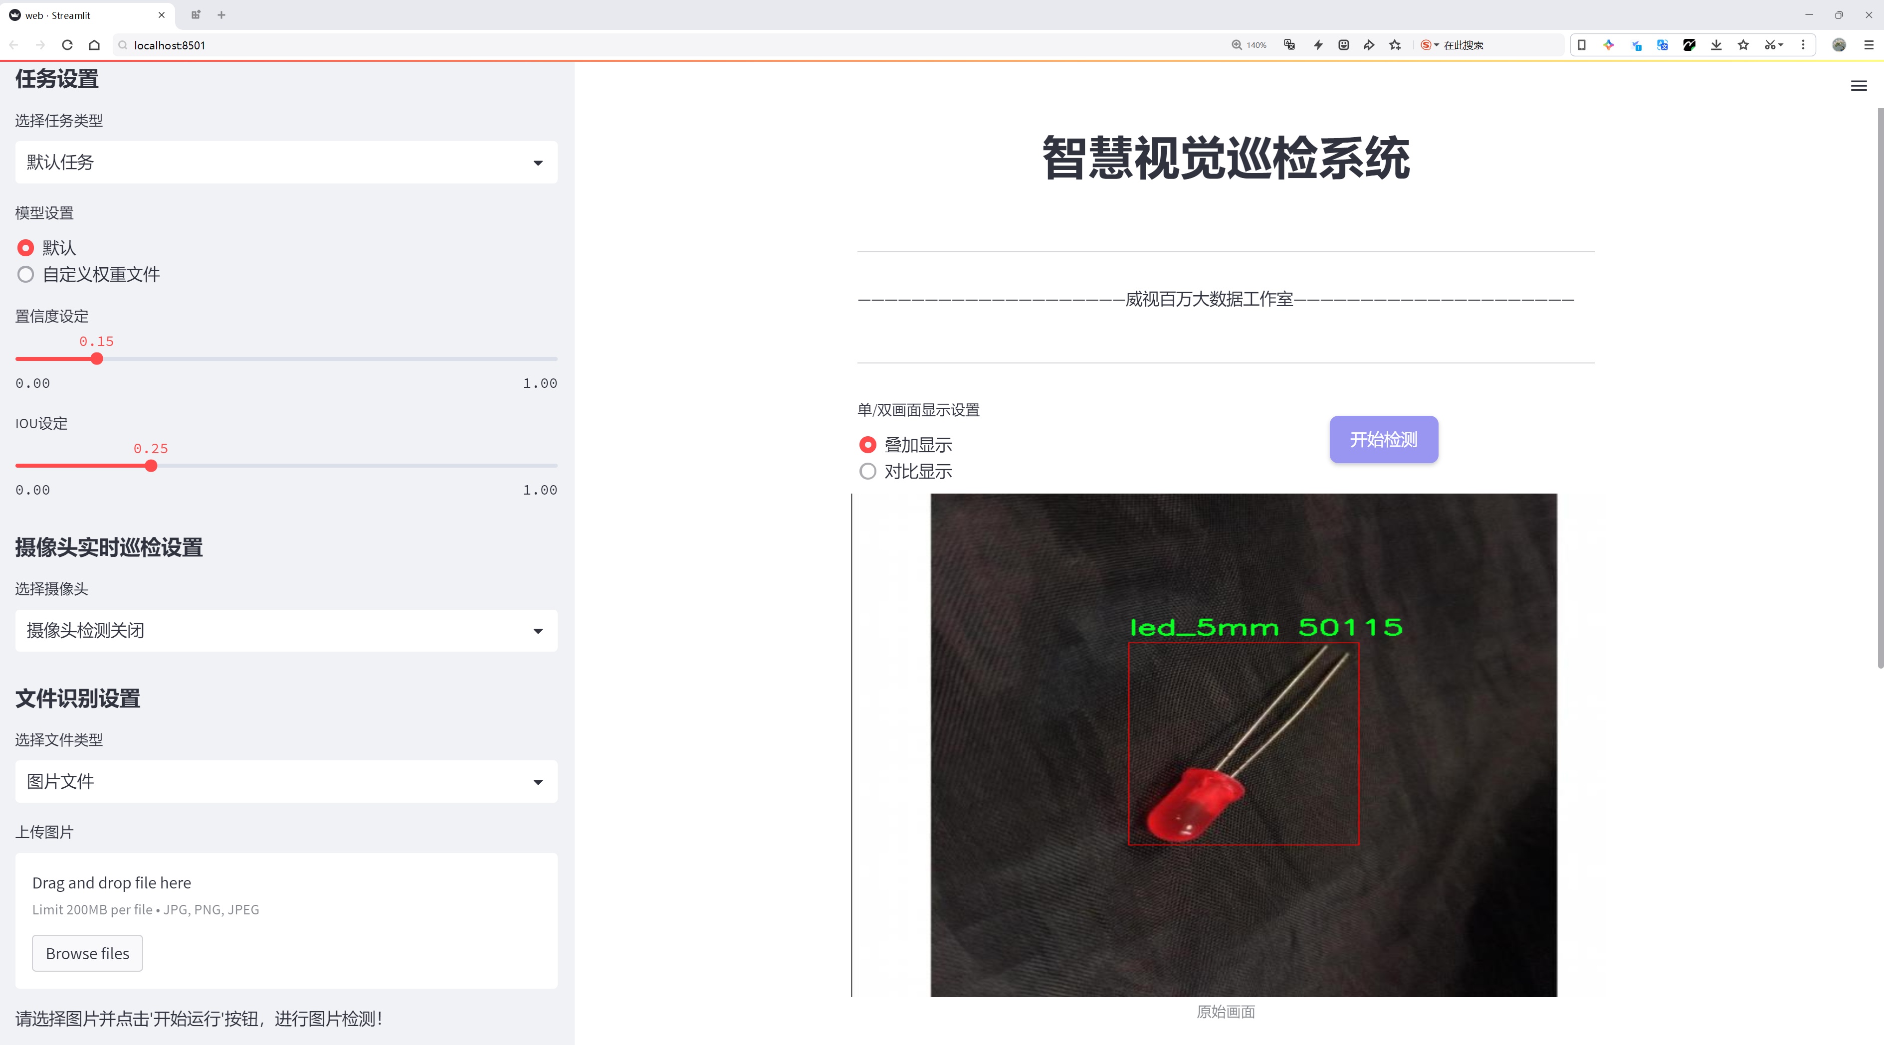Click the localhost:8501 address bar
Screen dimensions: 1884x1045
click(x=658, y=44)
